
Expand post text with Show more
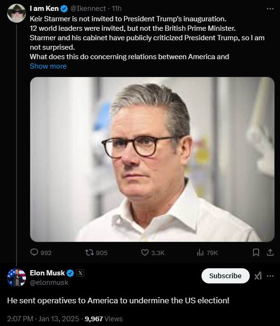[x=48, y=66]
